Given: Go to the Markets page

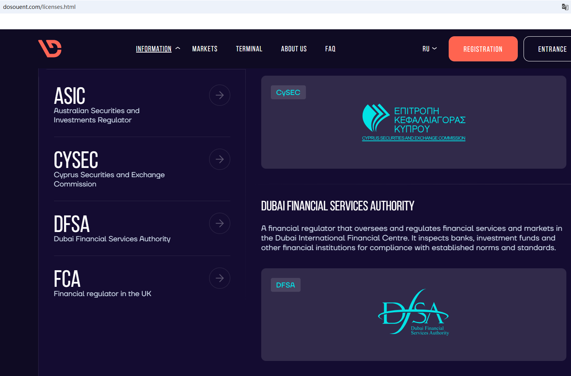Looking at the screenshot, I should click(205, 49).
